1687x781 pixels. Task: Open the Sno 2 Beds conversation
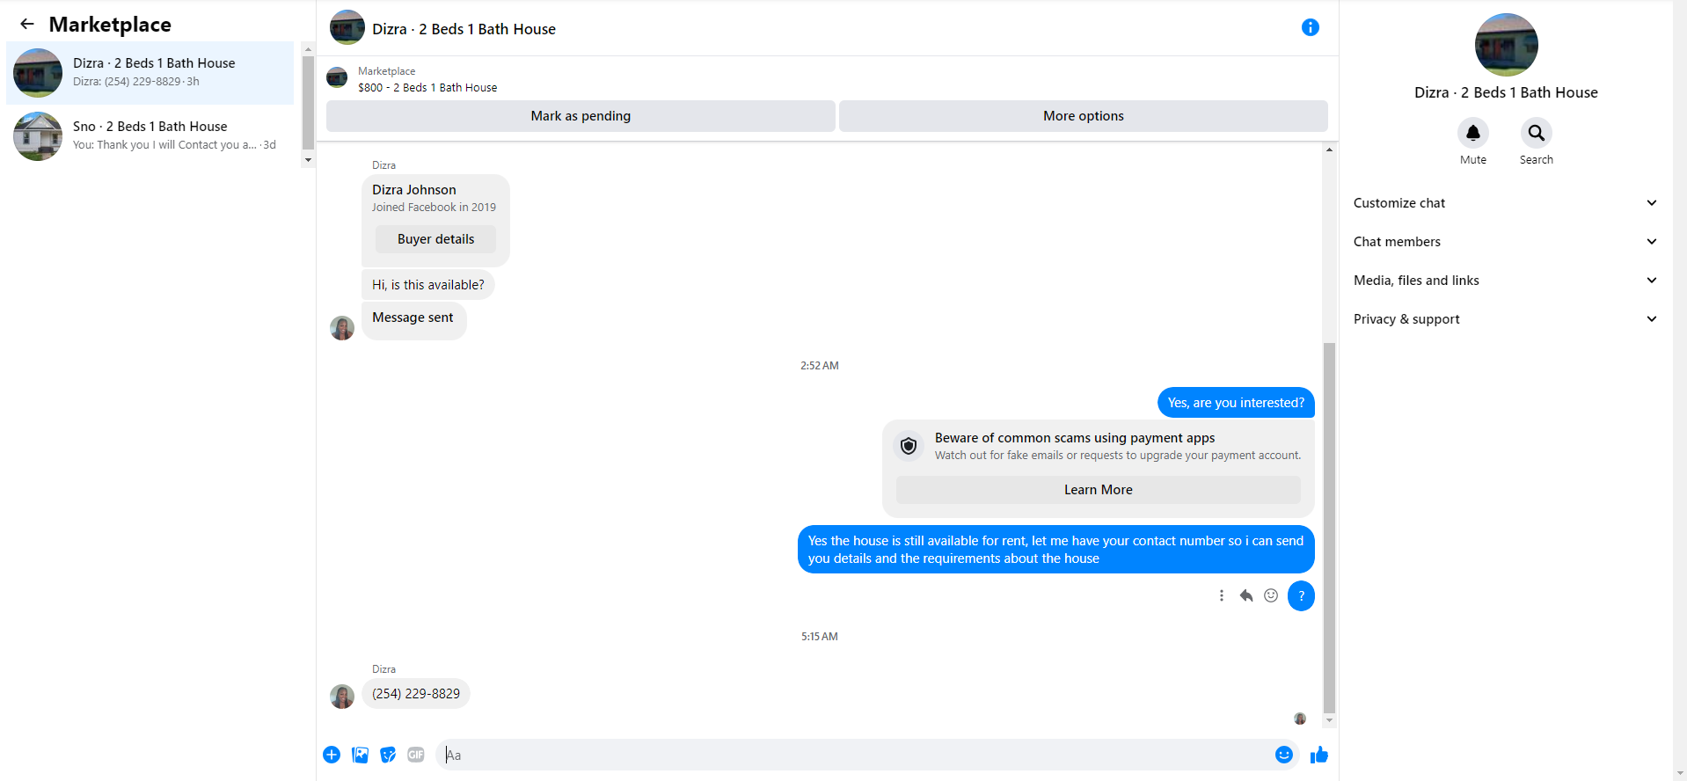click(x=150, y=135)
